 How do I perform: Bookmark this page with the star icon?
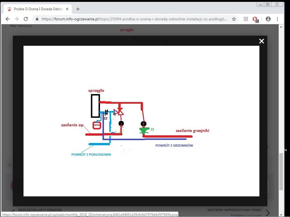[x=234, y=19]
